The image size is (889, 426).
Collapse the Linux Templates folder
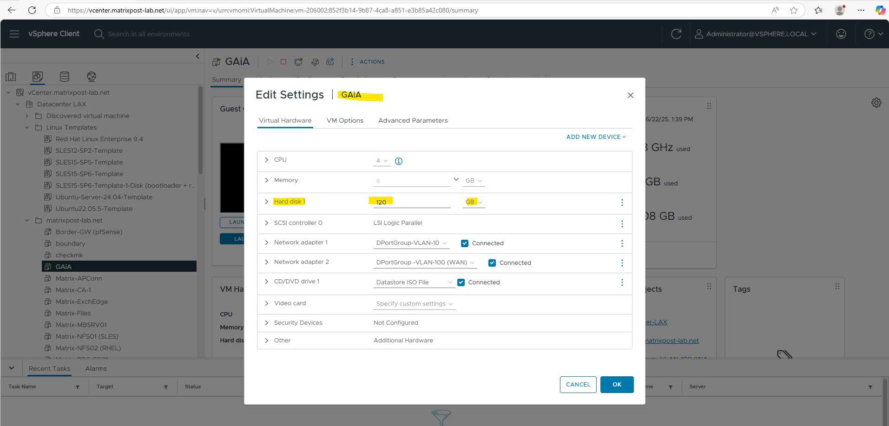[27, 127]
